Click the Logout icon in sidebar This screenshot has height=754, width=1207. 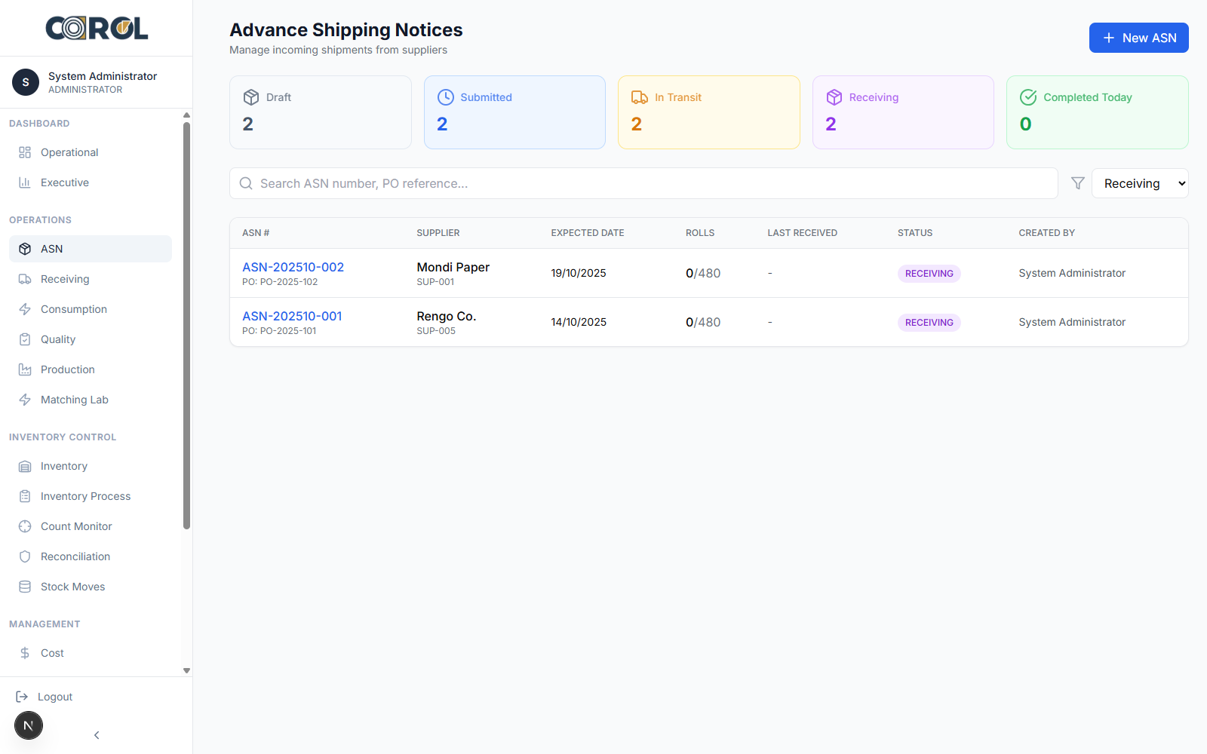[22, 697]
